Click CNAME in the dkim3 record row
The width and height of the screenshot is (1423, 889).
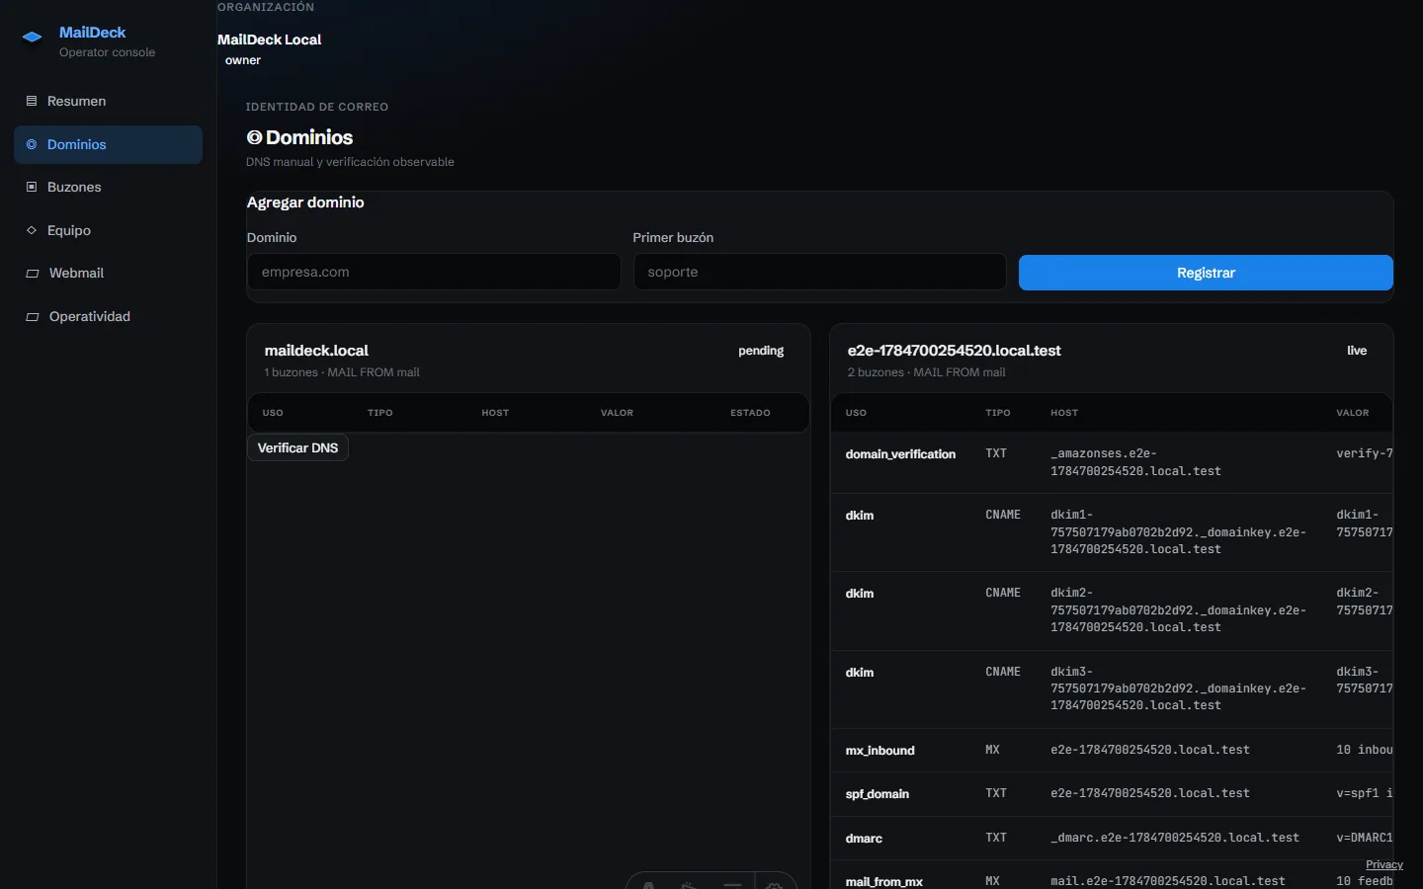(1003, 672)
